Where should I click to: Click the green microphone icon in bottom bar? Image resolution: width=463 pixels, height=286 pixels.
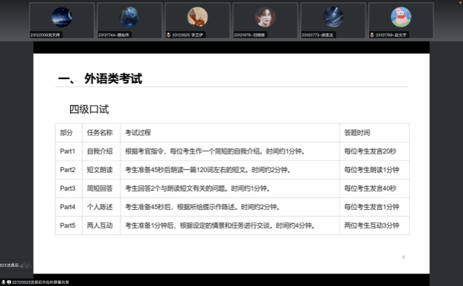[x=3, y=282]
